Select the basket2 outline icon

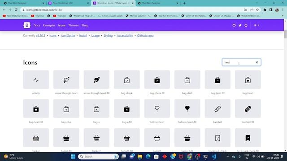(96, 138)
